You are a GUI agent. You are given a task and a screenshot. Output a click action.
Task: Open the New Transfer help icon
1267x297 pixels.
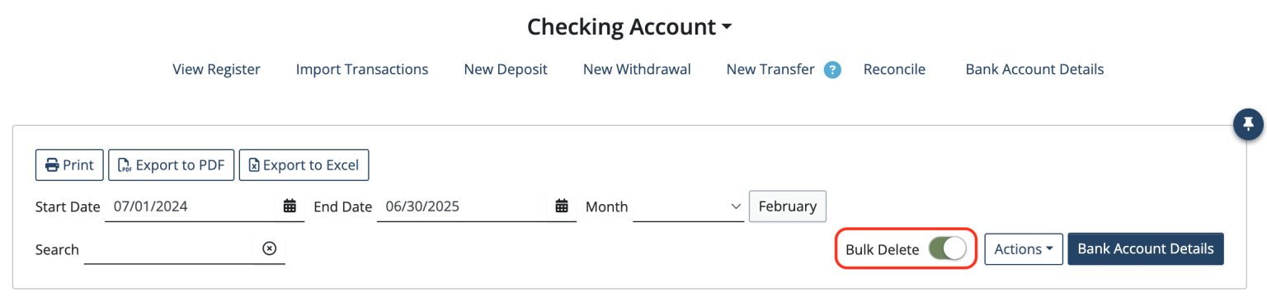[x=832, y=70]
